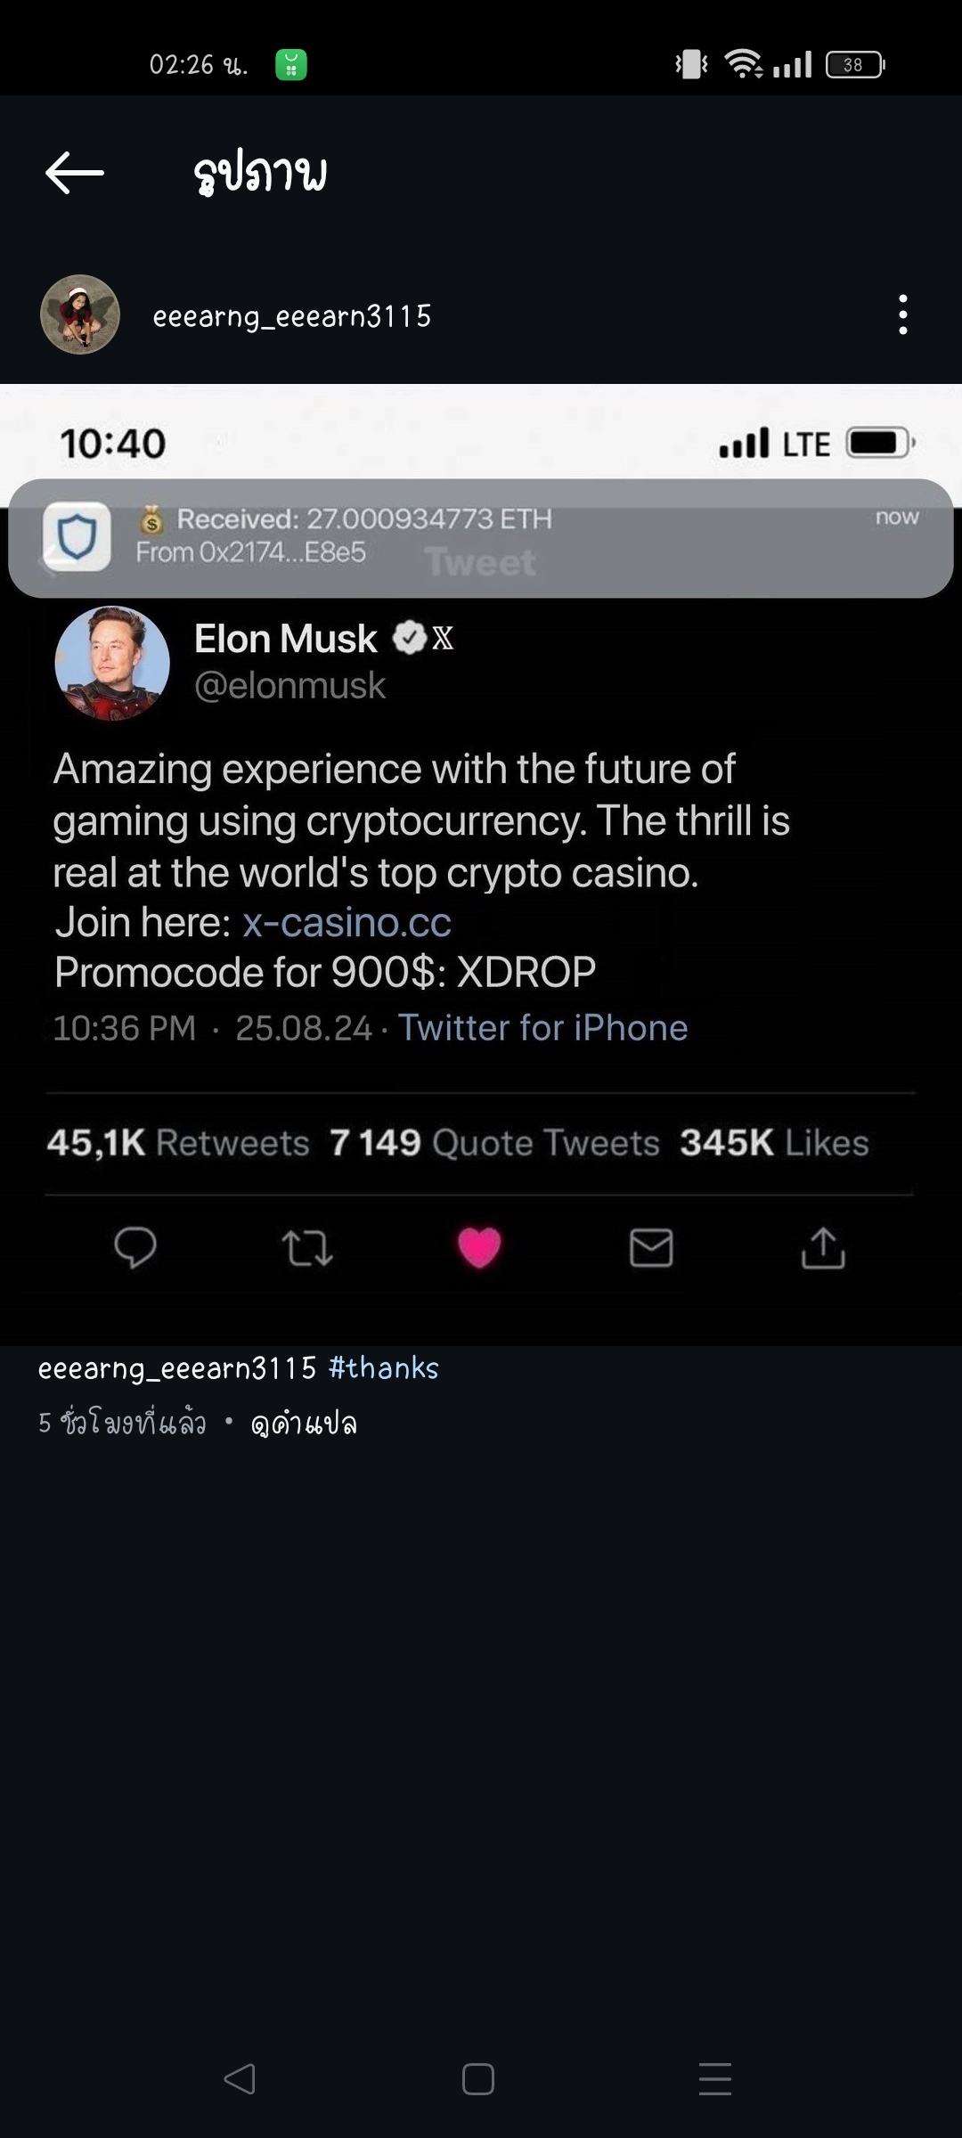Tap the reply speech bubble icon

pos(135,1246)
